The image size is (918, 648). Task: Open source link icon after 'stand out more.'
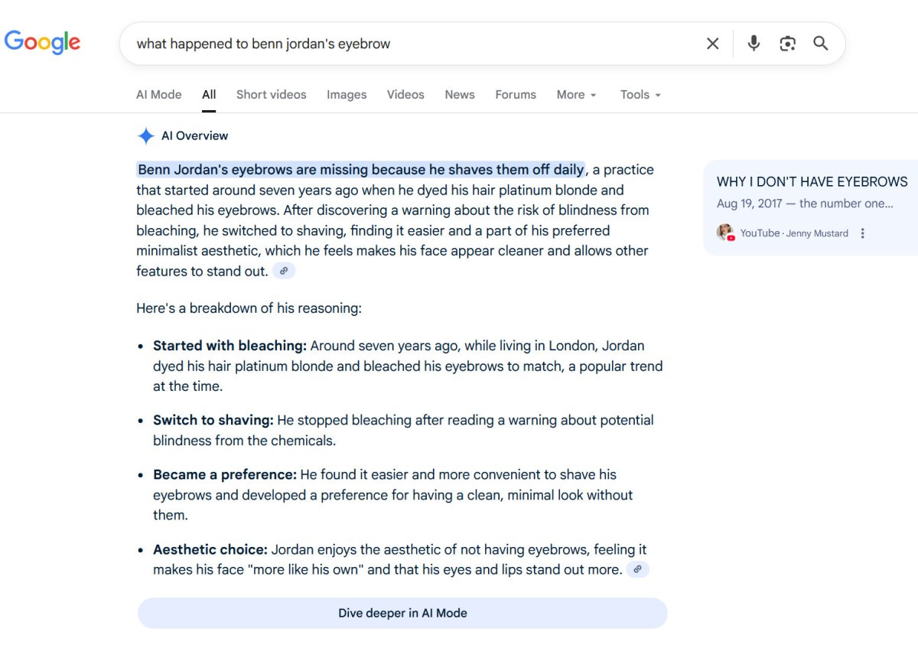point(638,569)
